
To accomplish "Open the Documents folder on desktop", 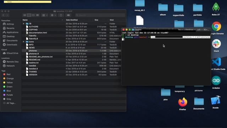I will pyautogui.click(x=199, y=101).
